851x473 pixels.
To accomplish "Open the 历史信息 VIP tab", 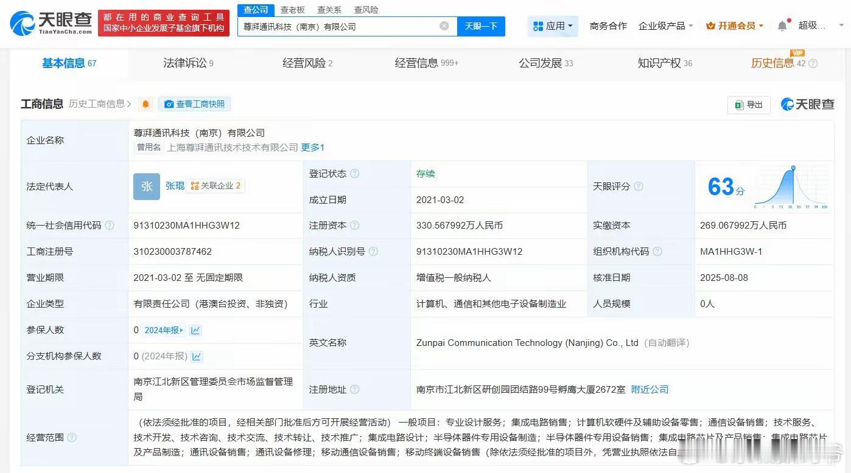I will (778, 63).
